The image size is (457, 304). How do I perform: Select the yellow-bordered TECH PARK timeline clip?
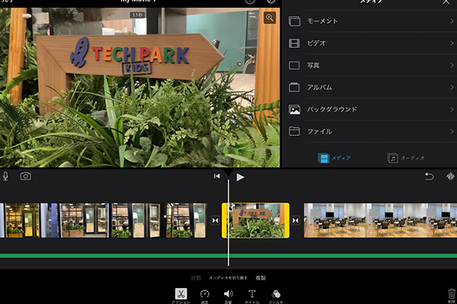[256, 220]
